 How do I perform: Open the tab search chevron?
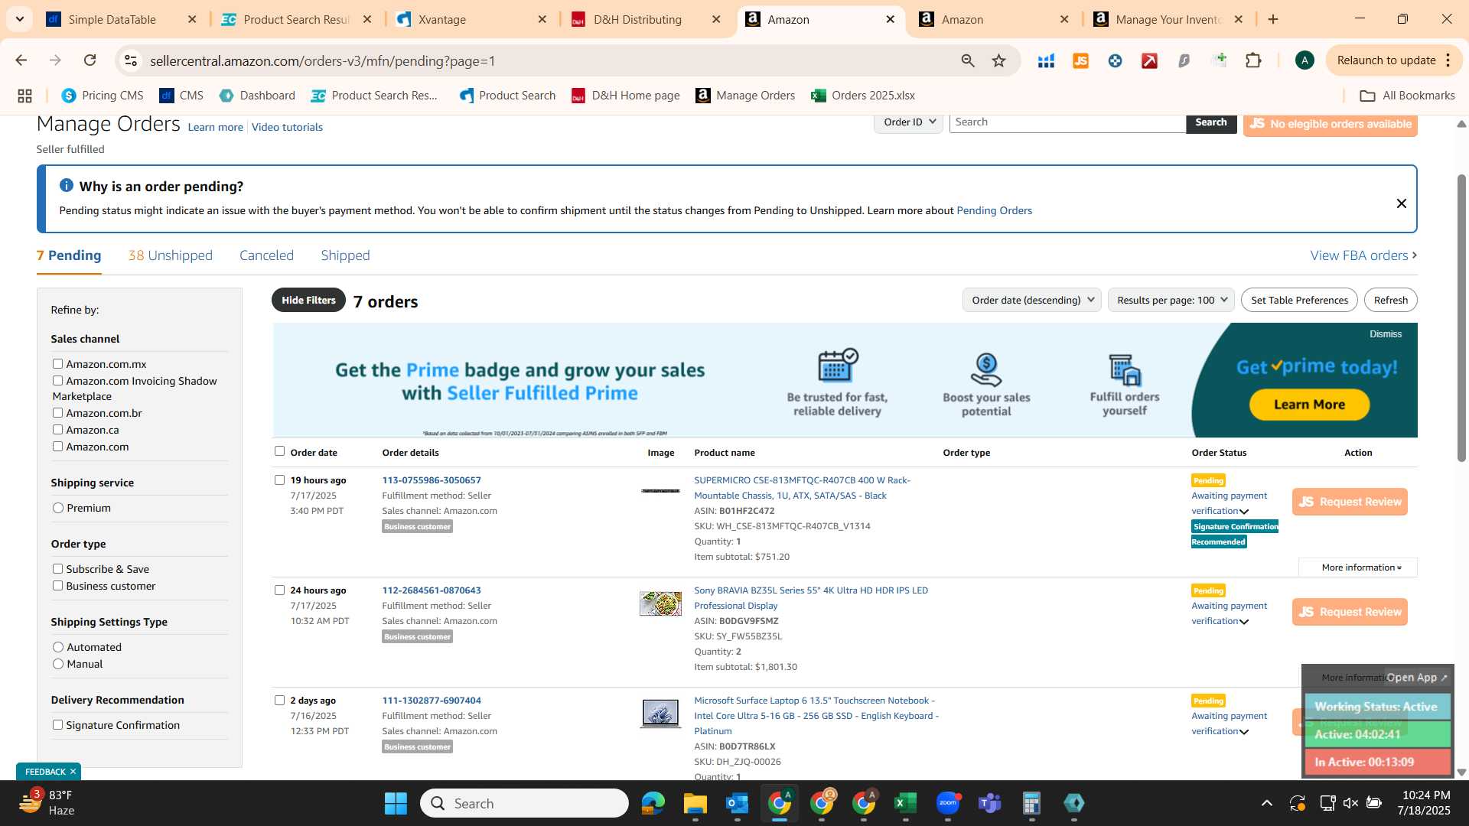coord(19,19)
